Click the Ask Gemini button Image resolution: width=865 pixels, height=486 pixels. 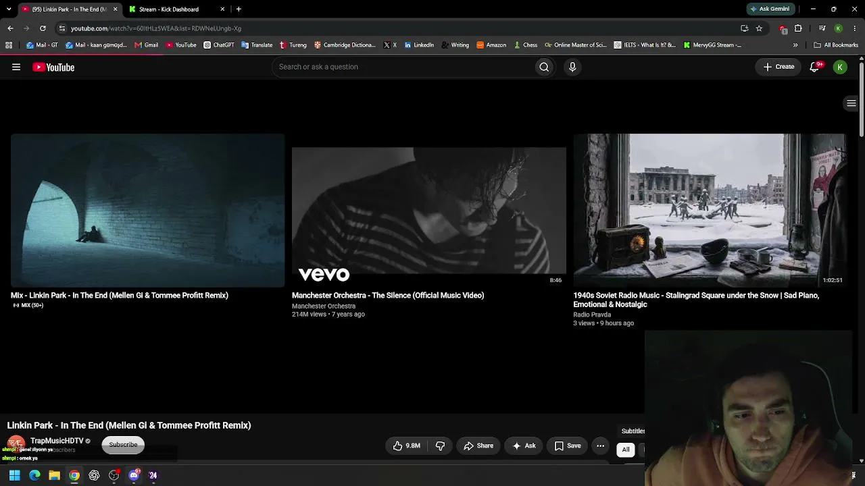770,9
